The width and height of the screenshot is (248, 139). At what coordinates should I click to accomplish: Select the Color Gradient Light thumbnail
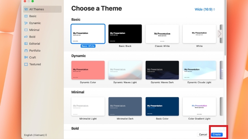[x=199, y=106]
